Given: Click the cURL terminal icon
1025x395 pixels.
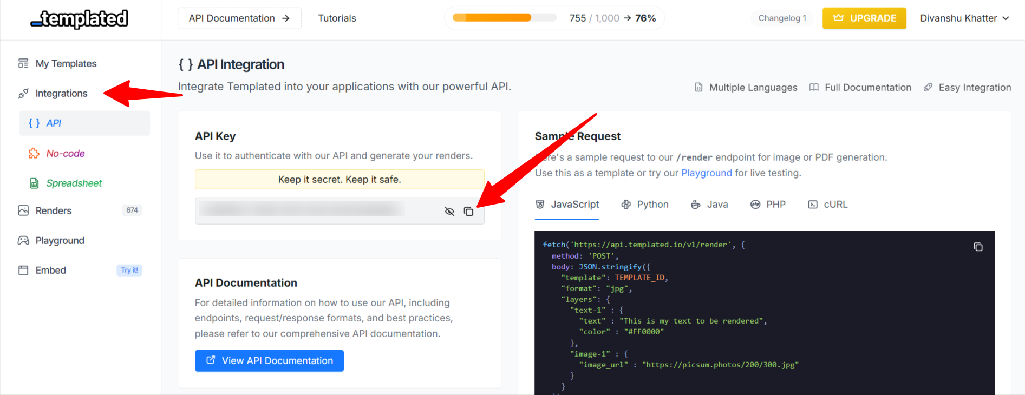Looking at the screenshot, I should click(x=813, y=205).
